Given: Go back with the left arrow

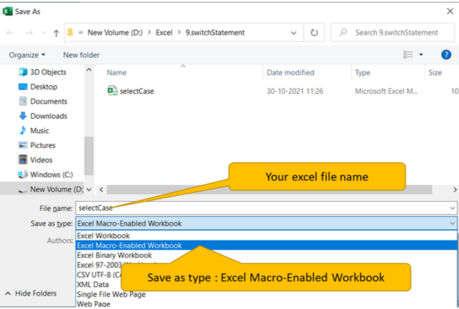Looking at the screenshot, I should pyautogui.click(x=10, y=33).
